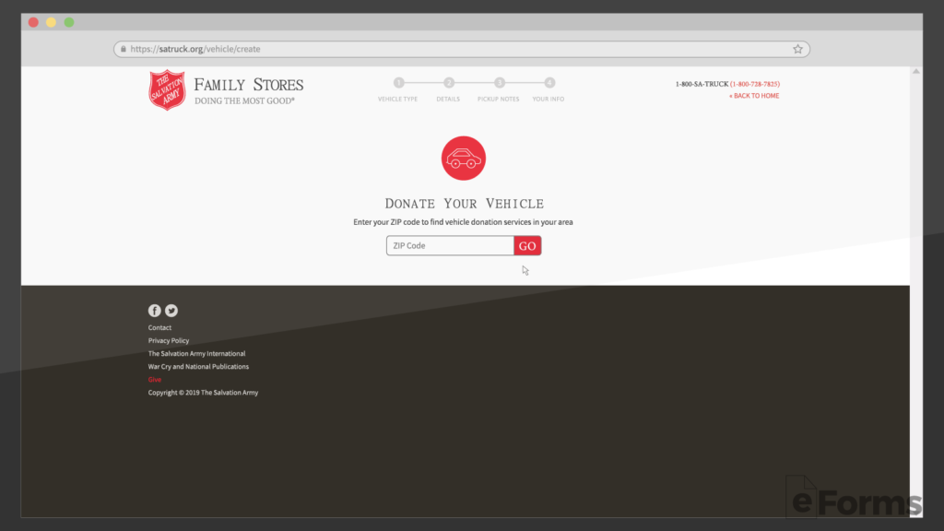Click the red car icon

point(463,159)
